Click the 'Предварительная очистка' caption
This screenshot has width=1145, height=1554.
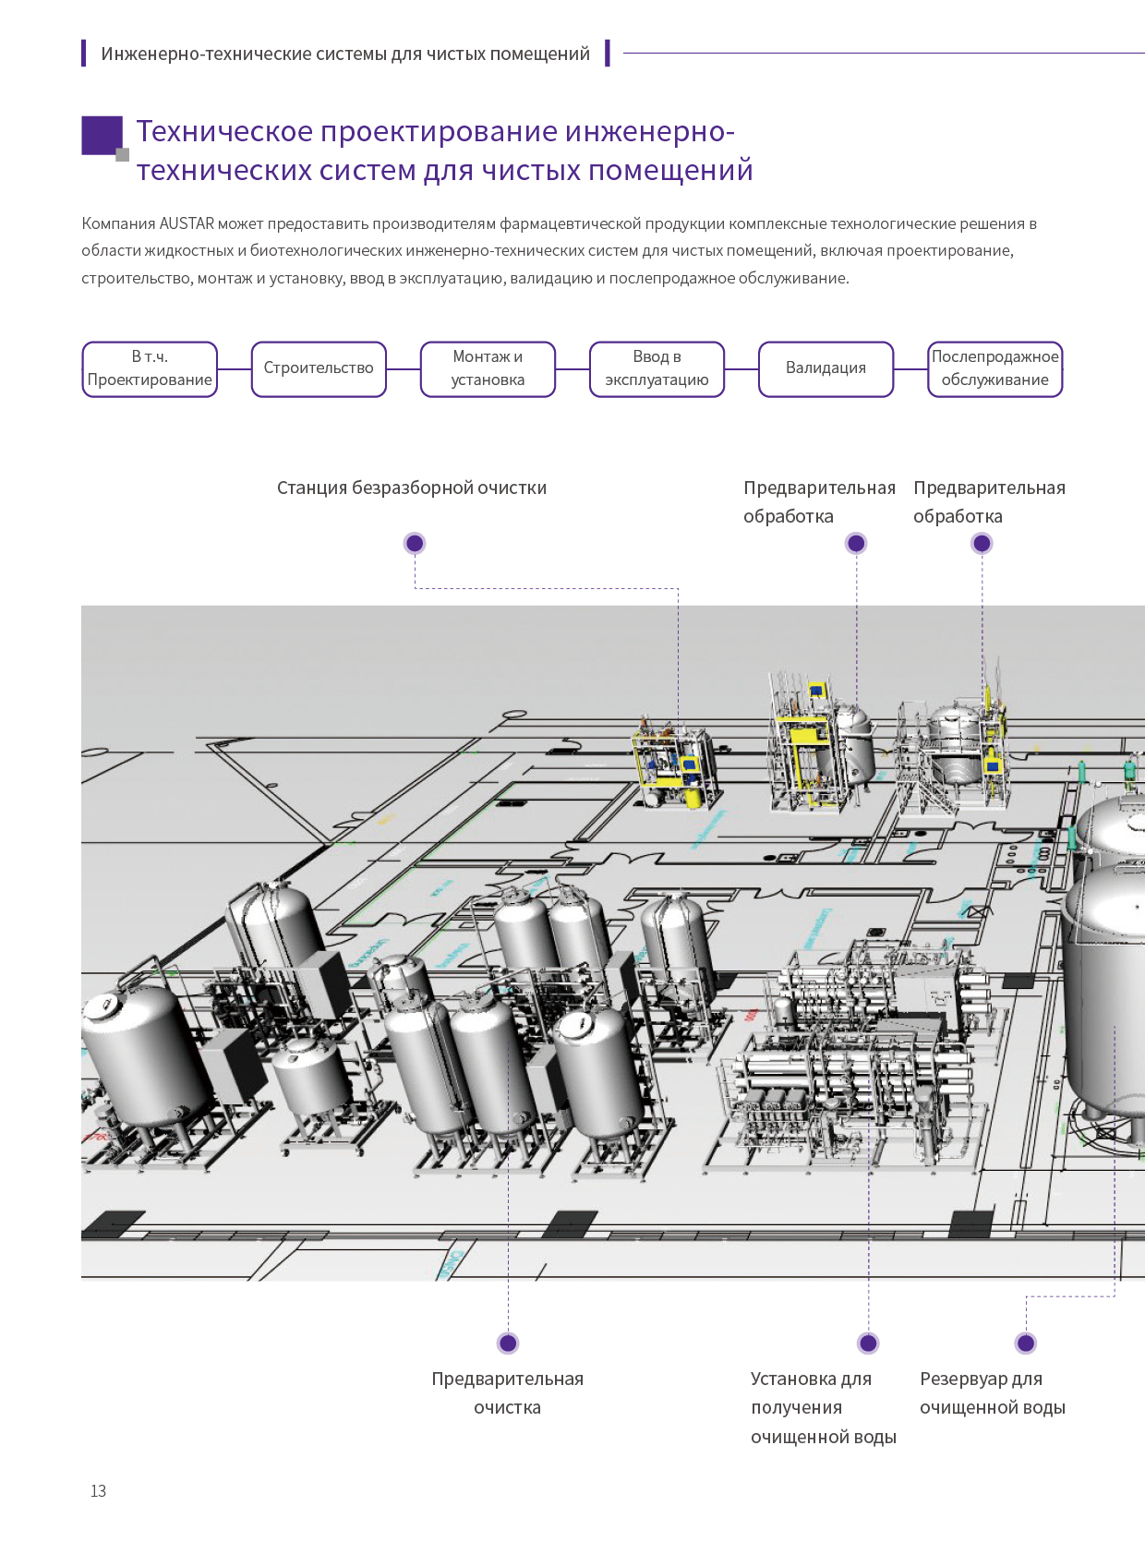tap(508, 1392)
